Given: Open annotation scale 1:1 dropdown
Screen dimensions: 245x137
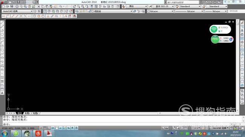Looking at the screenshot, I should [x=196, y=128].
